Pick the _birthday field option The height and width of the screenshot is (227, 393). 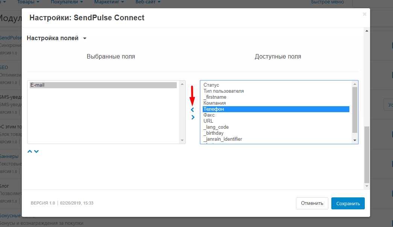point(214,133)
